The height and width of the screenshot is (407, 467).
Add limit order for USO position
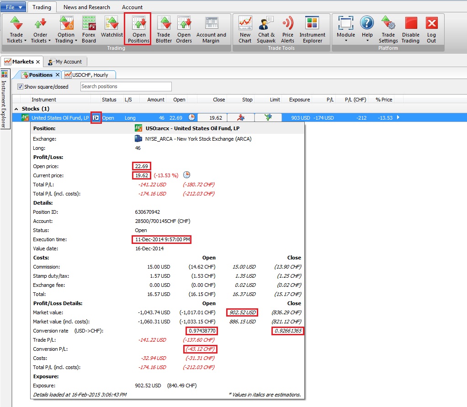(268, 117)
